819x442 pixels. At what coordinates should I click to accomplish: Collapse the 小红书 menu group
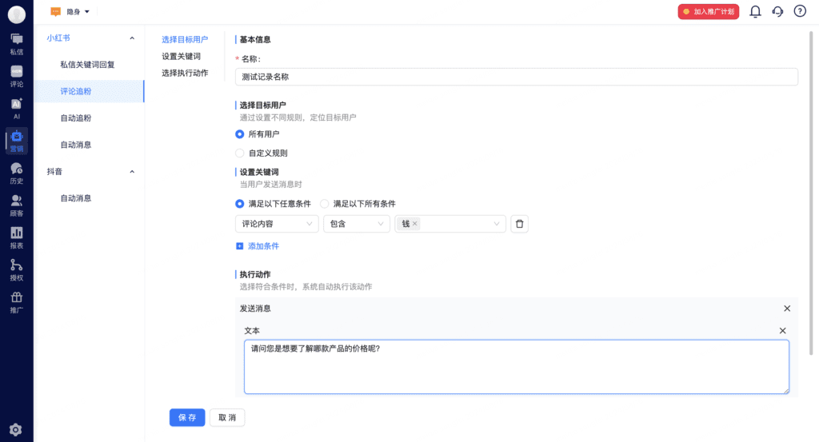[132, 38]
